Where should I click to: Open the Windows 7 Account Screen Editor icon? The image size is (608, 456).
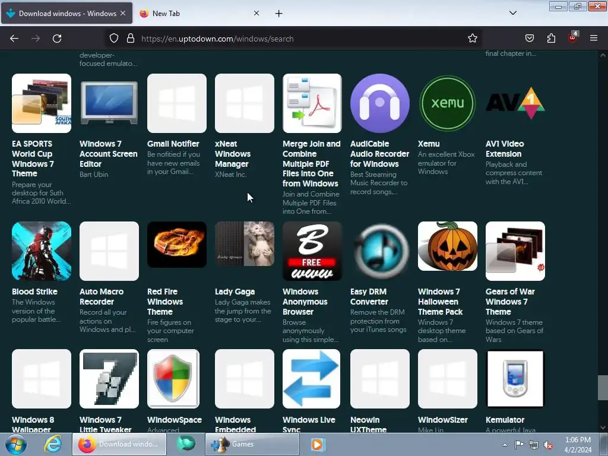tap(109, 103)
